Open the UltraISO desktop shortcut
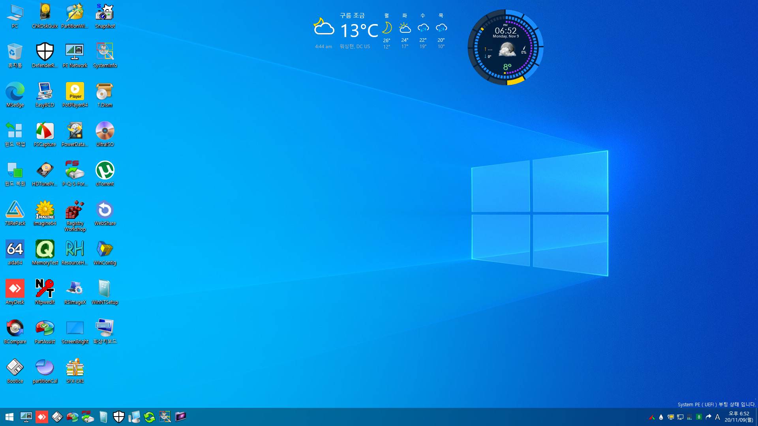The image size is (758, 426). 105,135
